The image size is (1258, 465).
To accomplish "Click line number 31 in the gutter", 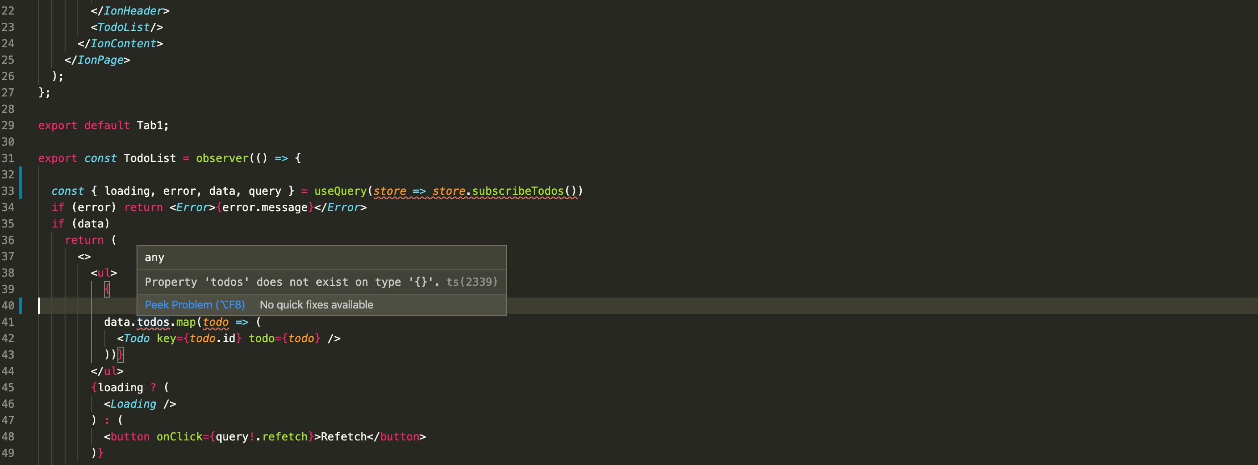I will [8, 158].
